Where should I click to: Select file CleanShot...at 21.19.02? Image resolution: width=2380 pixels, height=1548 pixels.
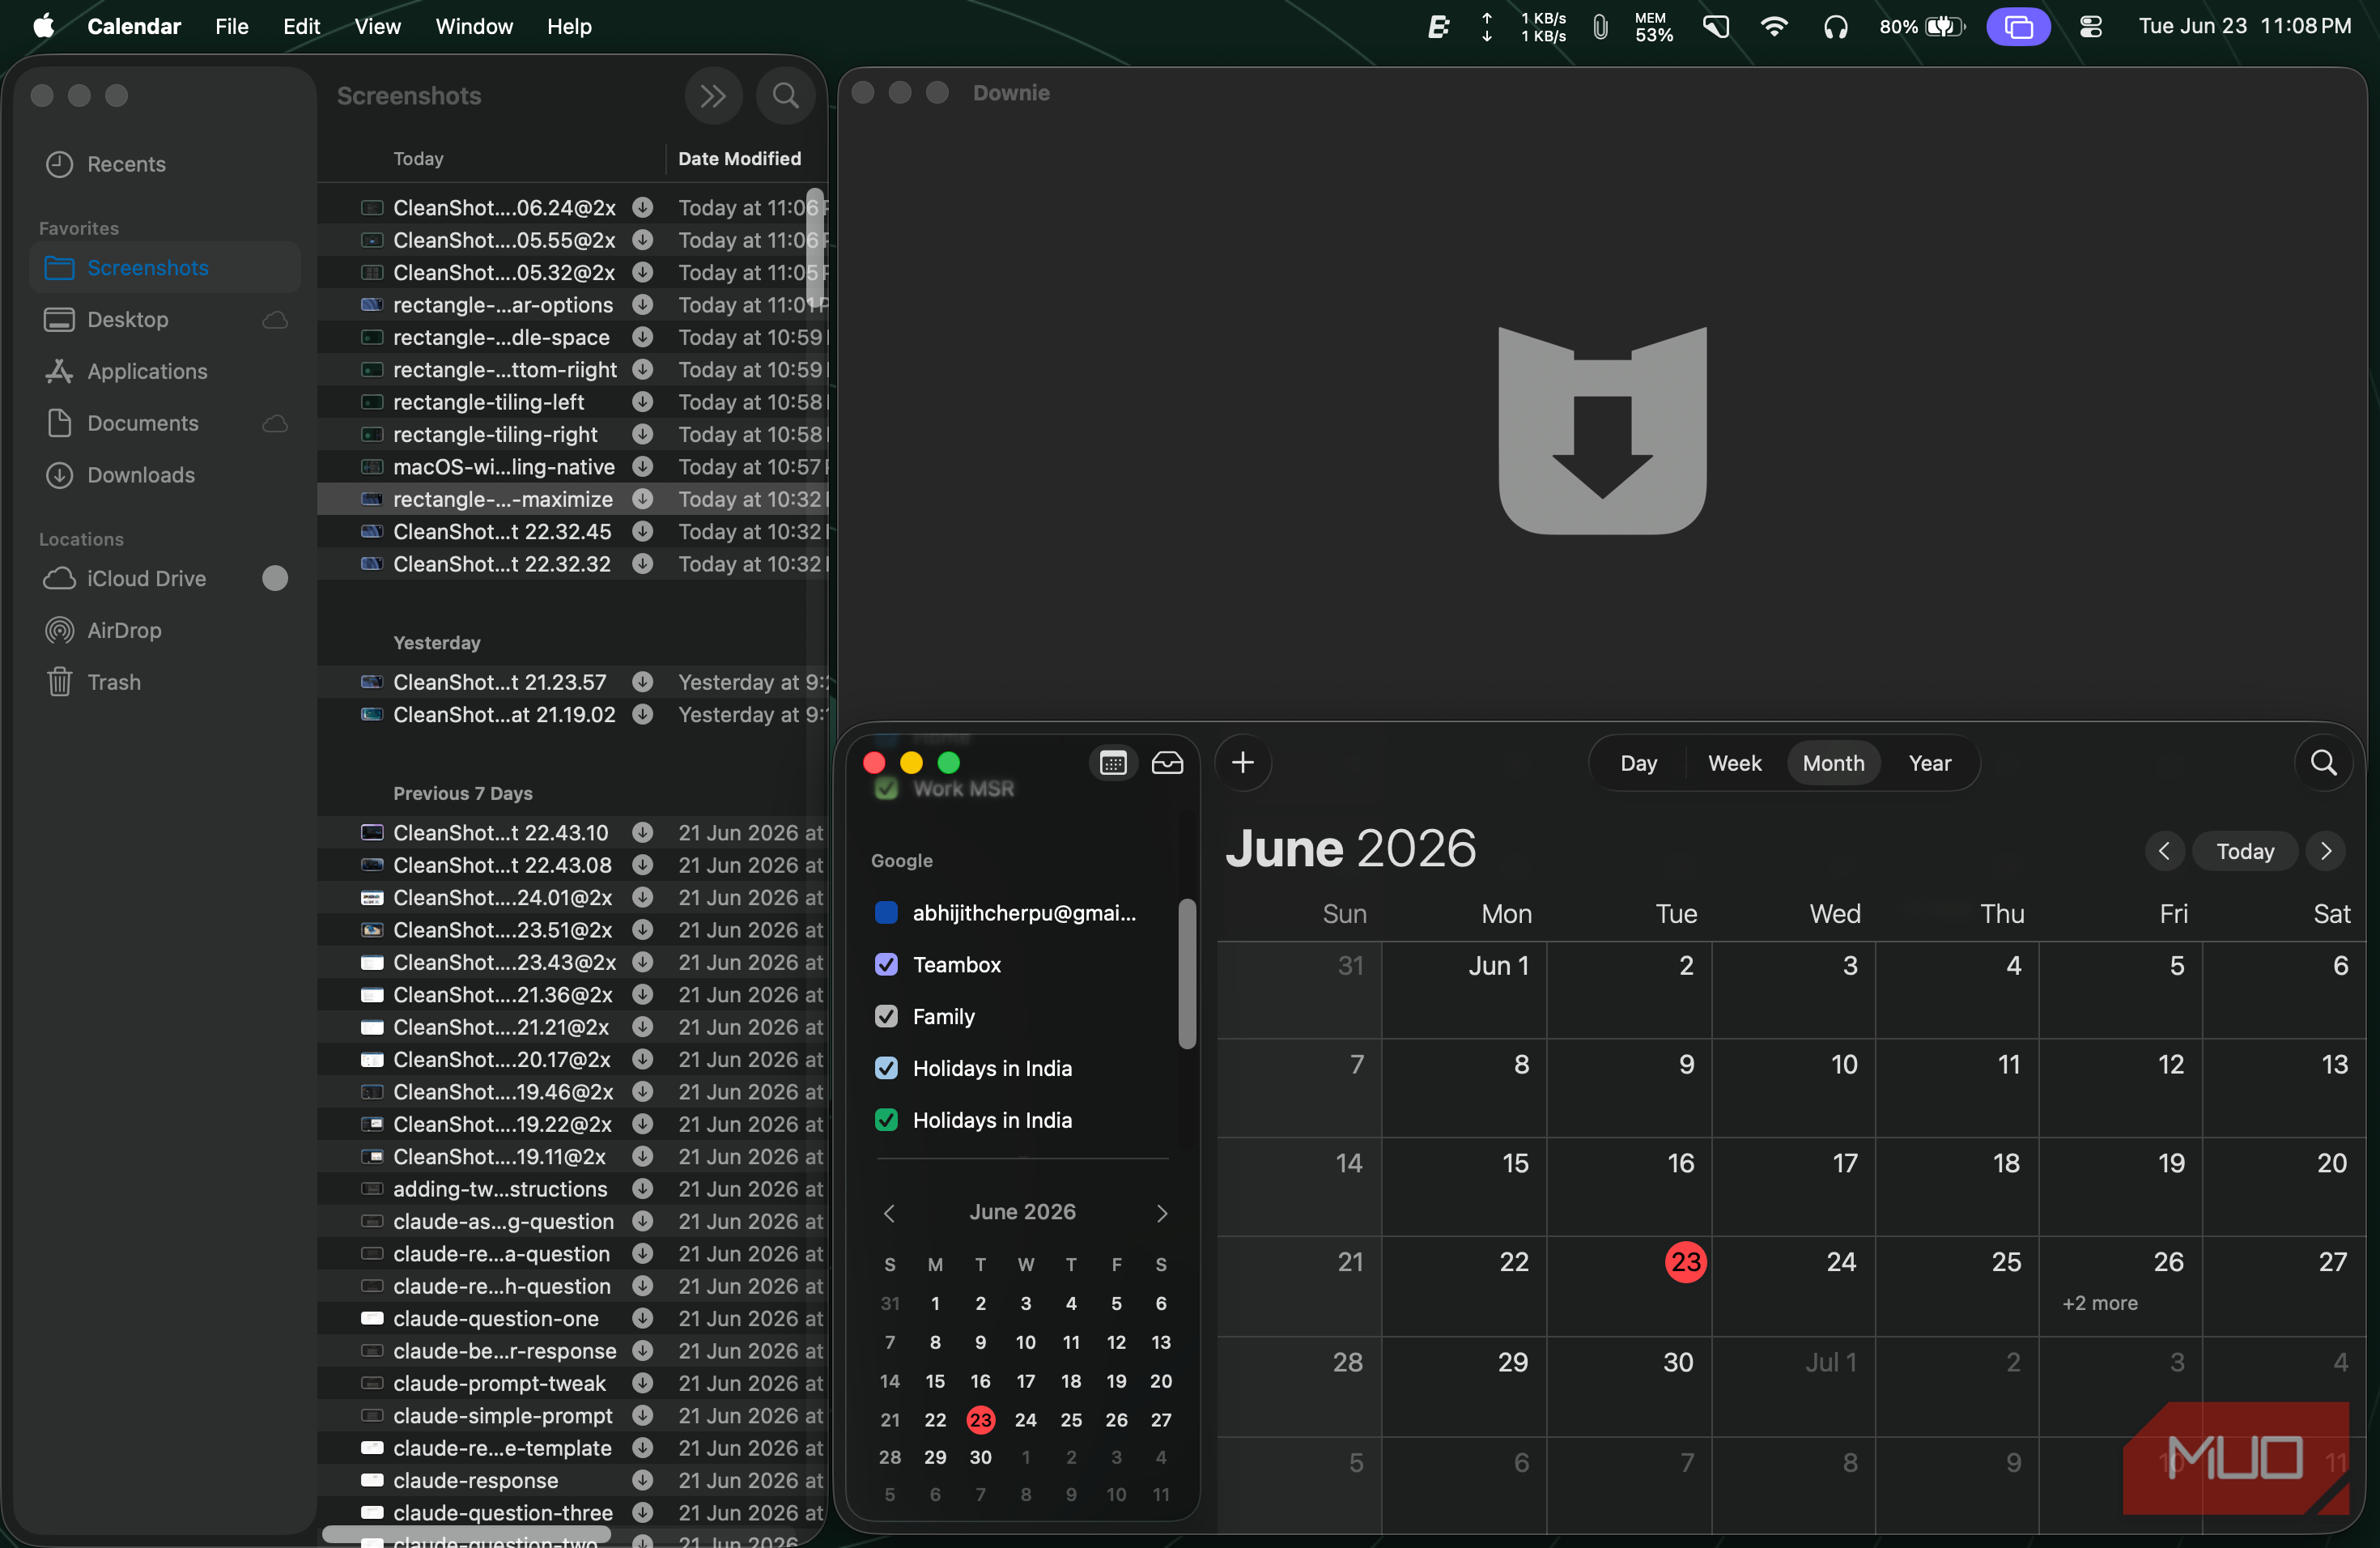[x=572, y=715]
